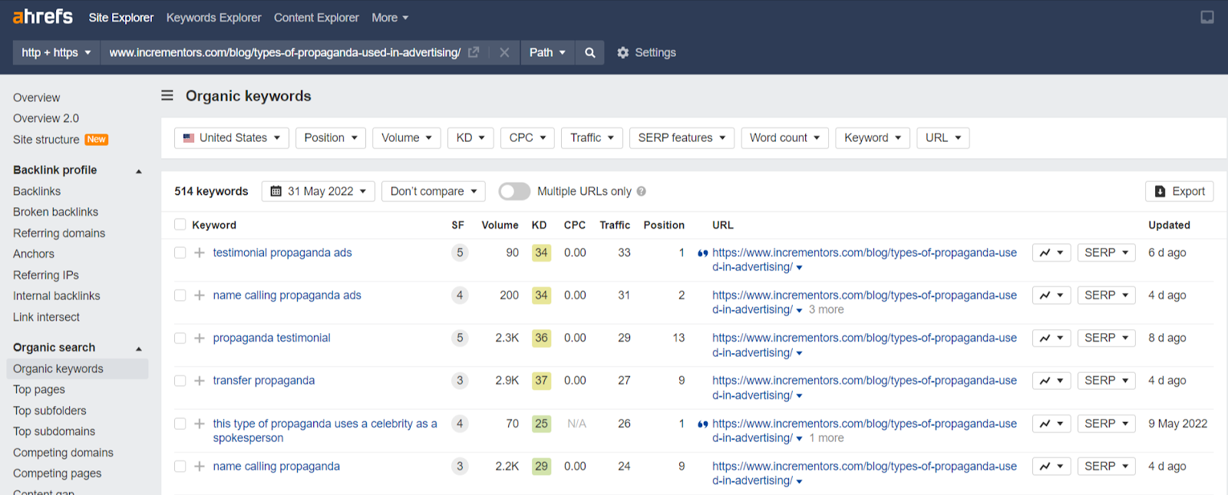Open chart for 'name calling propaganda ads' row

point(1051,295)
